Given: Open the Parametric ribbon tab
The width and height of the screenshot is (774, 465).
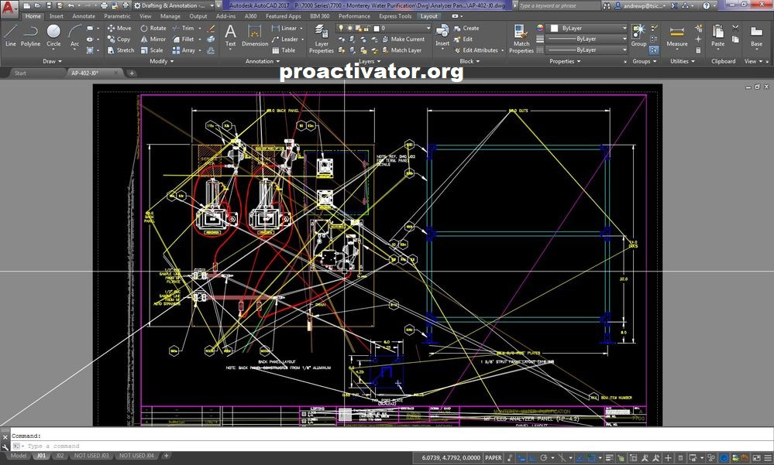Looking at the screenshot, I should (x=117, y=16).
